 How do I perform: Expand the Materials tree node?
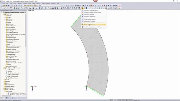pos(5,19)
